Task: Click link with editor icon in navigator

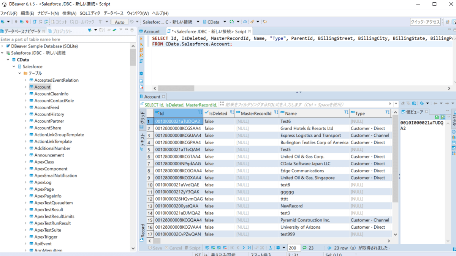Action: click(x=114, y=30)
